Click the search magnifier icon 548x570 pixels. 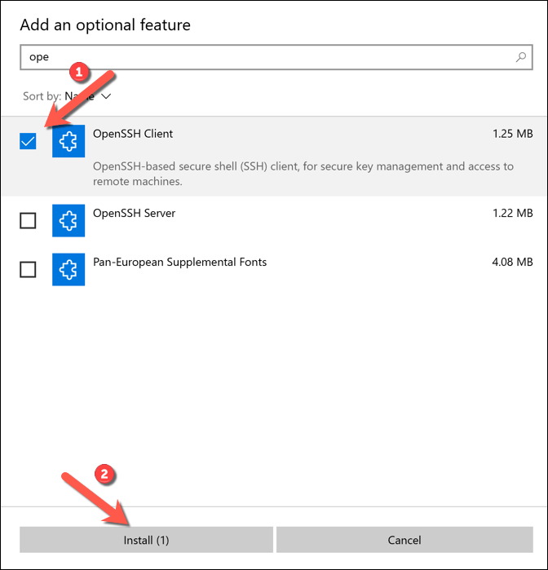pos(520,58)
